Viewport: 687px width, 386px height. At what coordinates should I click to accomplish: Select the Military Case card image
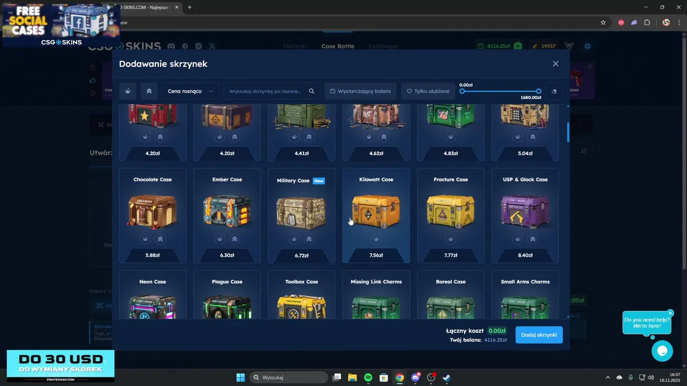click(301, 212)
